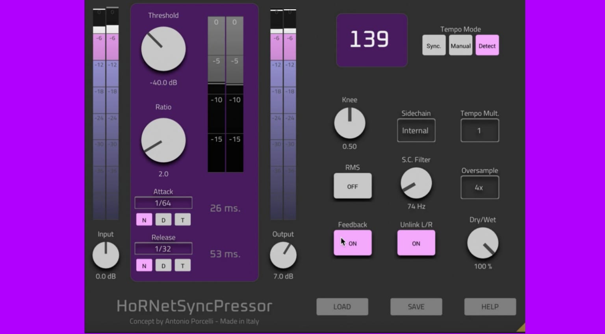Click the Threshold knob
This screenshot has height=334, width=605.
pyautogui.click(x=163, y=49)
